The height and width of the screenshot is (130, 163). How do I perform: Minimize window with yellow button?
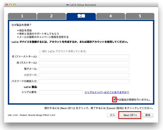click(10, 5)
